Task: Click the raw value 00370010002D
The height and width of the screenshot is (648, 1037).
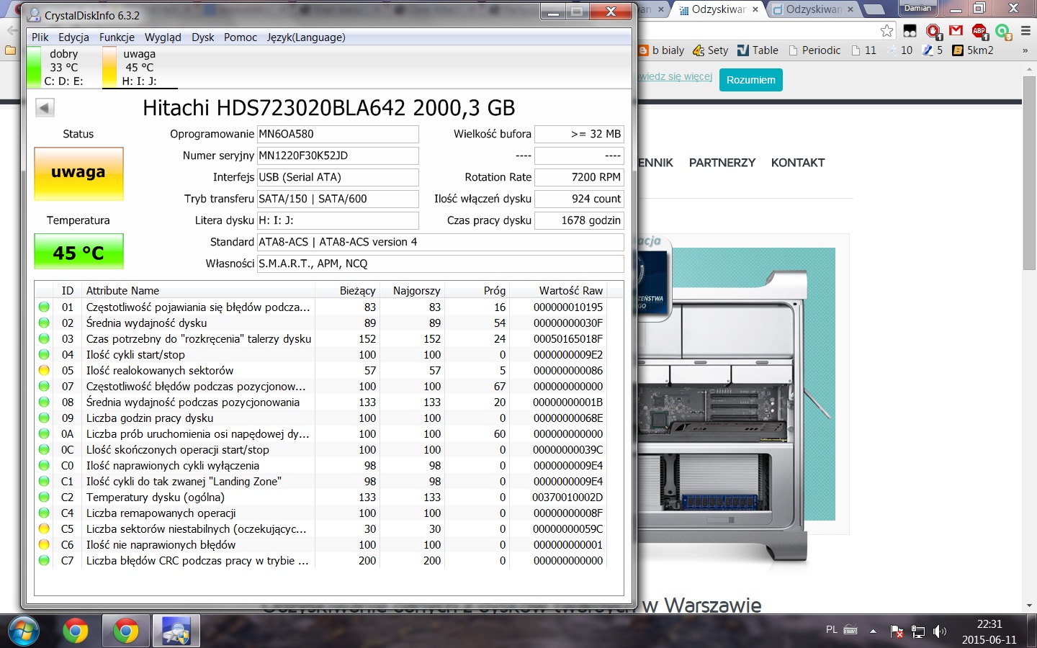Action: (567, 498)
